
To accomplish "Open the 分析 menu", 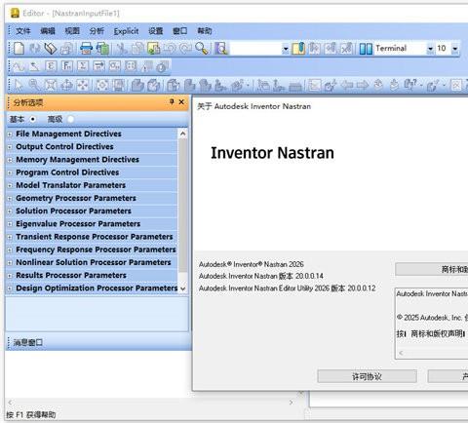I will (97, 31).
